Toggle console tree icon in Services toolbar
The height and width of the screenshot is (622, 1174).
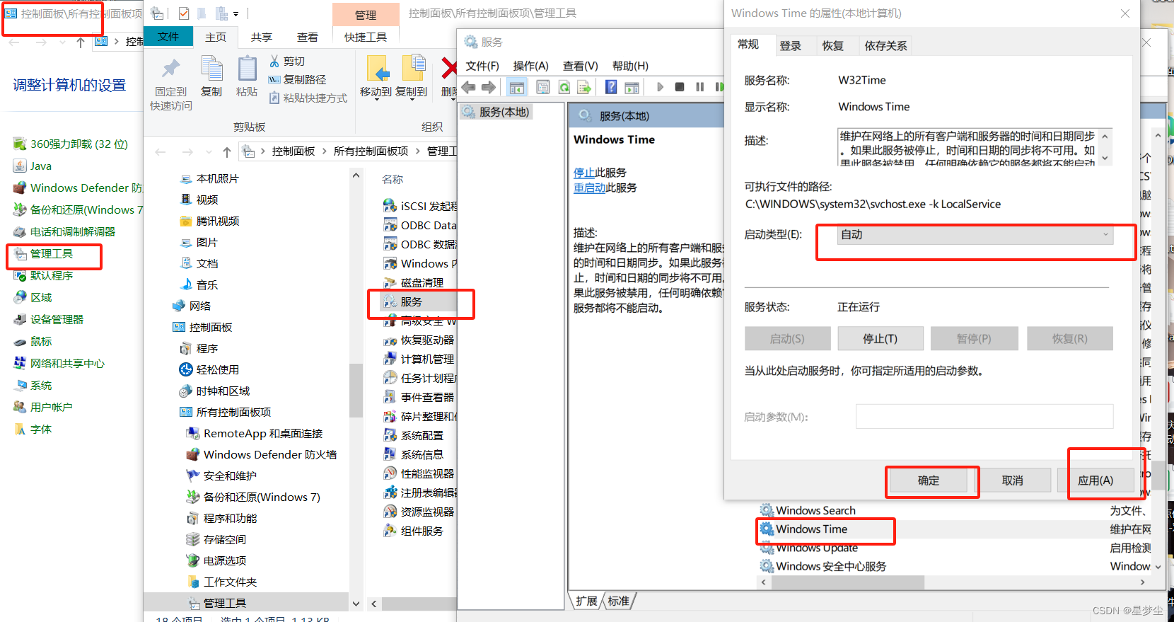517,87
